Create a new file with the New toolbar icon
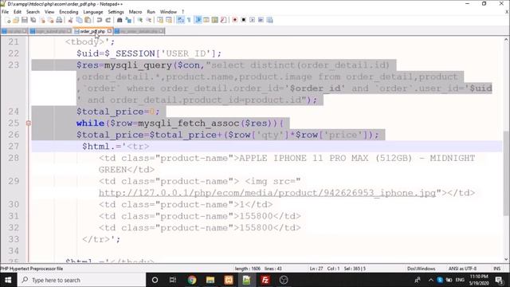This screenshot has width=510, height=287. [8, 20]
